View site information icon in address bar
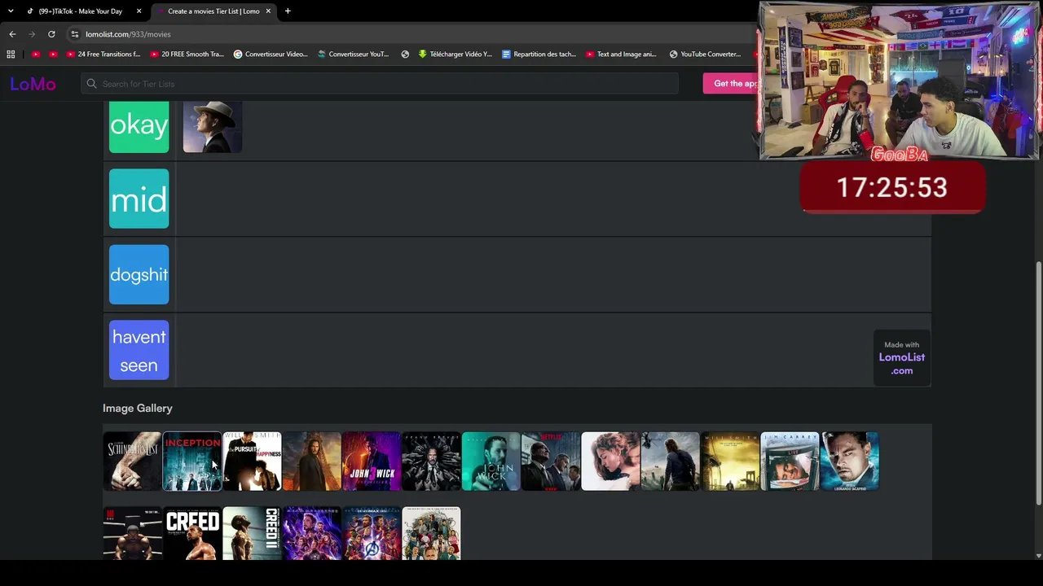Viewport: 1043px width, 586px height. (74, 34)
